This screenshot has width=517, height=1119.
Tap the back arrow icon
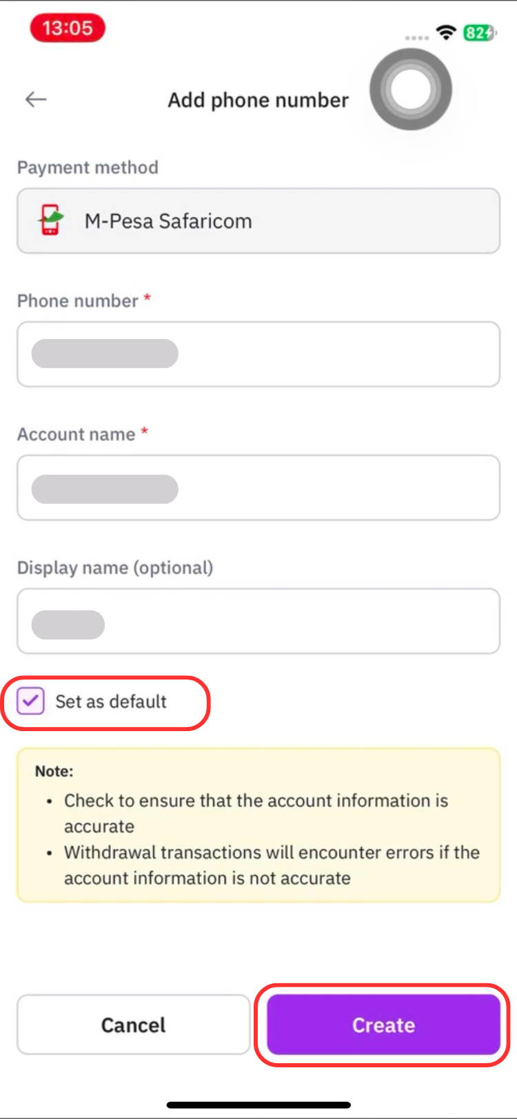point(36,99)
